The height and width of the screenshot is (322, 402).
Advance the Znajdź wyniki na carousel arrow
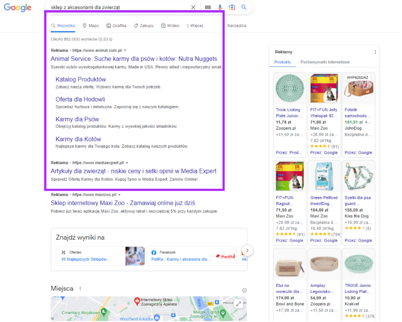pyautogui.click(x=247, y=250)
